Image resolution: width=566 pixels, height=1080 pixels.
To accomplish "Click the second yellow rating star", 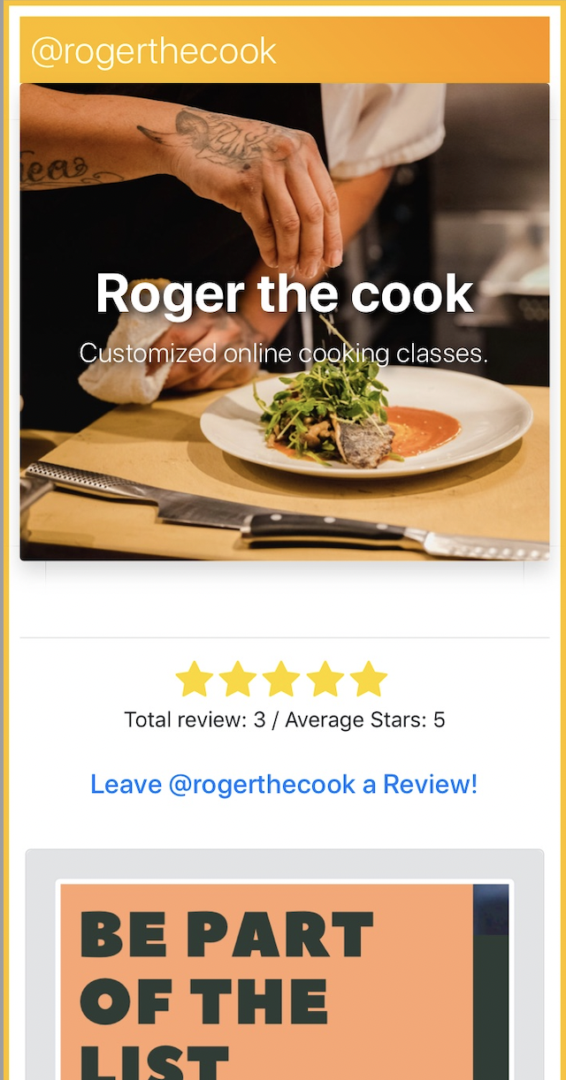I will 238,679.
